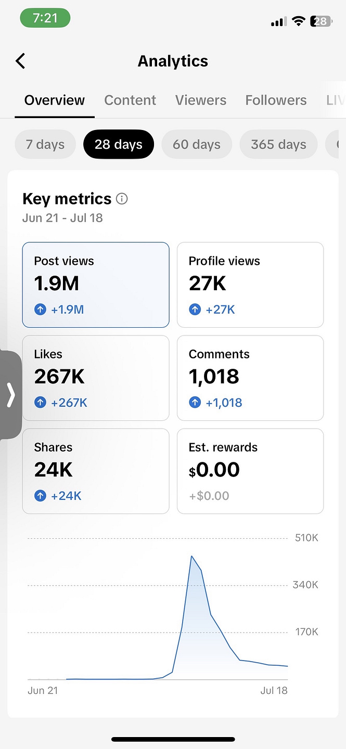This screenshot has height=749, width=346.
Task: Select the Comments metric card
Action: [x=250, y=378]
